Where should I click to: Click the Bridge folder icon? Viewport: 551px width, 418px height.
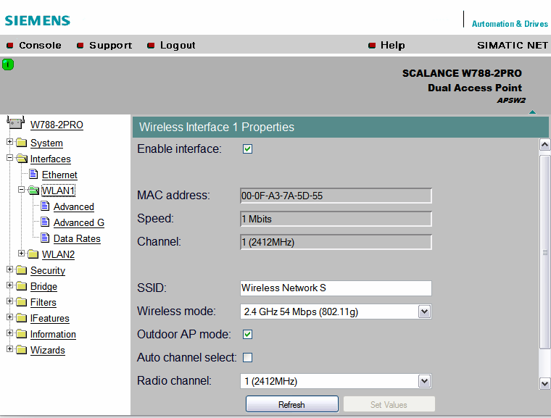(x=22, y=286)
